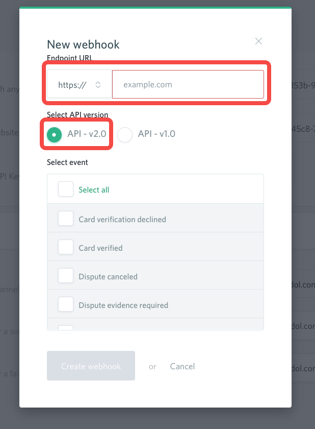
Task: Select the API - v2.0 radio button
Action: point(54,134)
